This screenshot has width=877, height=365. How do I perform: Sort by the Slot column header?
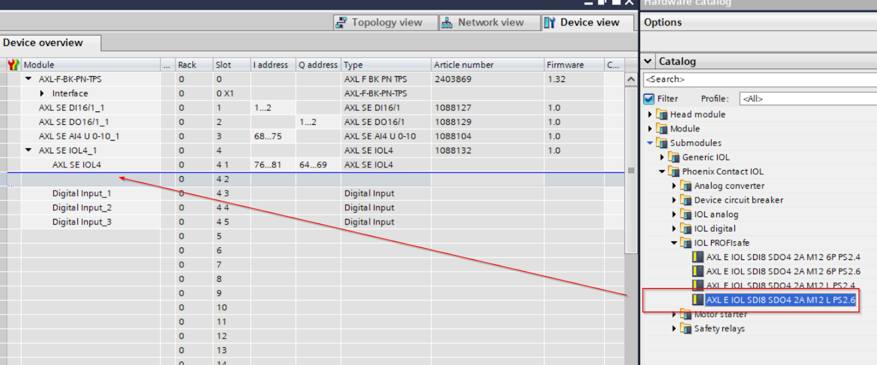pos(232,65)
